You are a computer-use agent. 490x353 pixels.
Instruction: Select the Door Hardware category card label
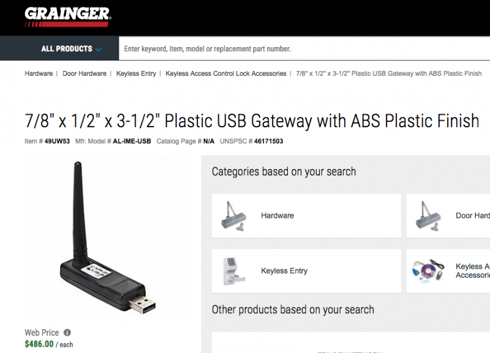click(x=473, y=216)
